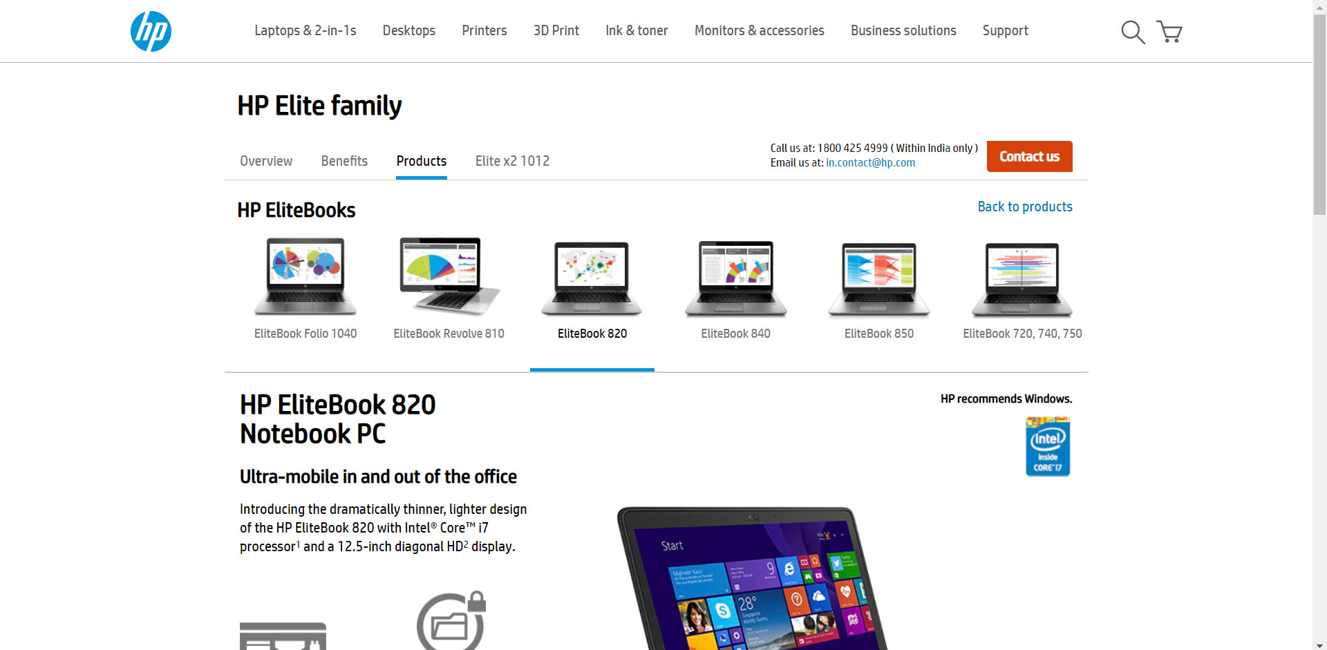Open the search magnifier icon

[1133, 32]
